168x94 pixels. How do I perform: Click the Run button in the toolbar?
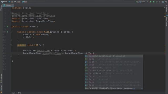pyautogui.click(x=151, y=2)
